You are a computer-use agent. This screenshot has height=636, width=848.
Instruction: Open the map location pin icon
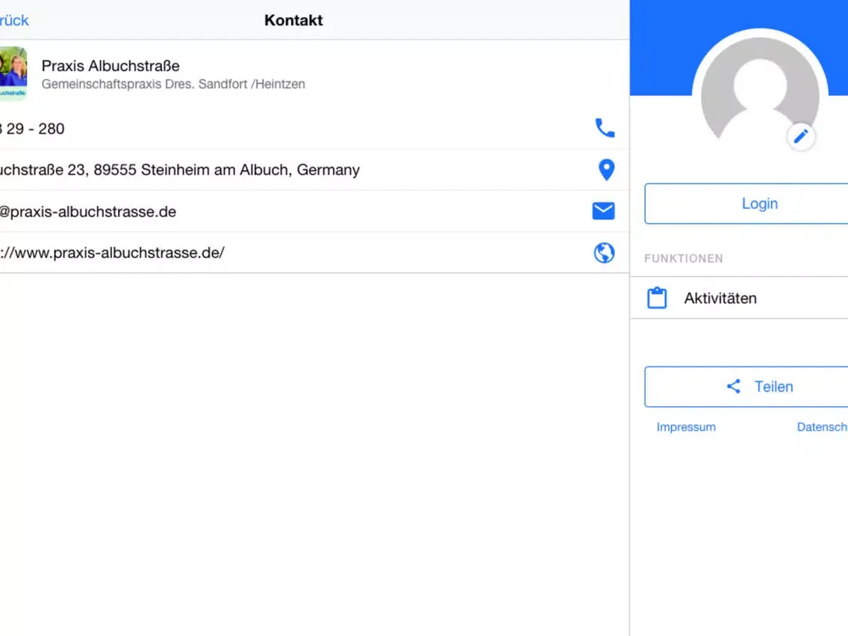606,169
